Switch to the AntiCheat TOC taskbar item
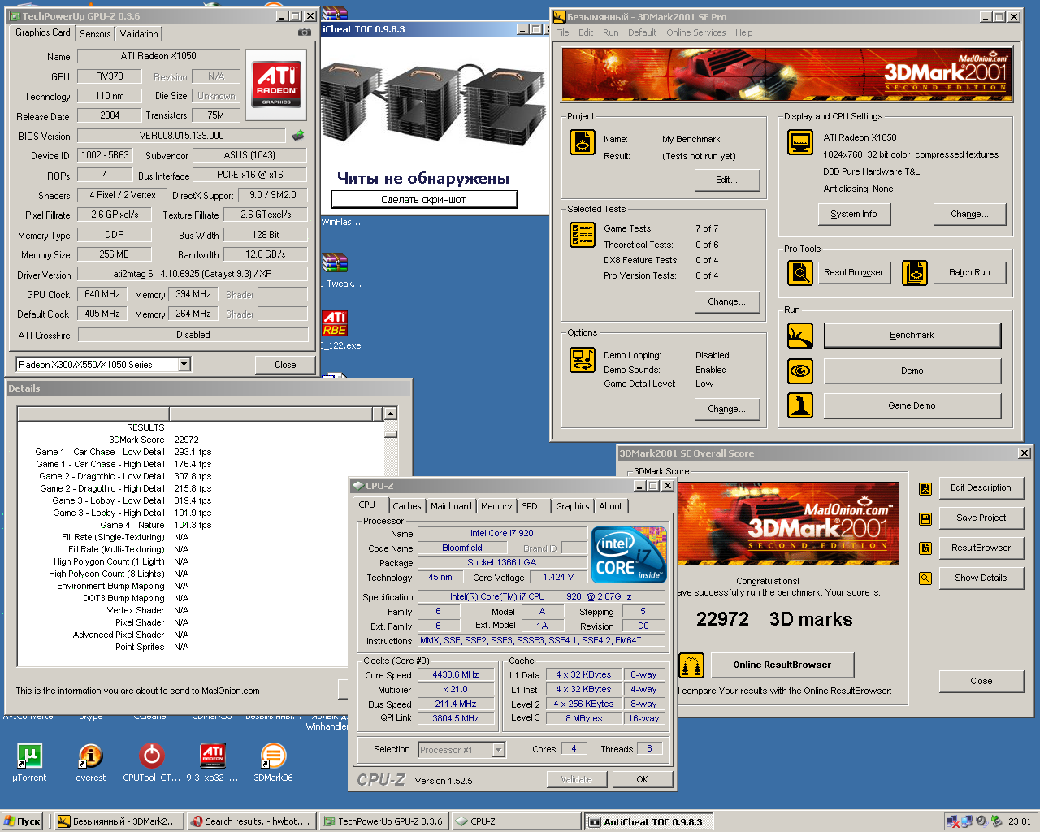1040x832 pixels. [x=648, y=821]
